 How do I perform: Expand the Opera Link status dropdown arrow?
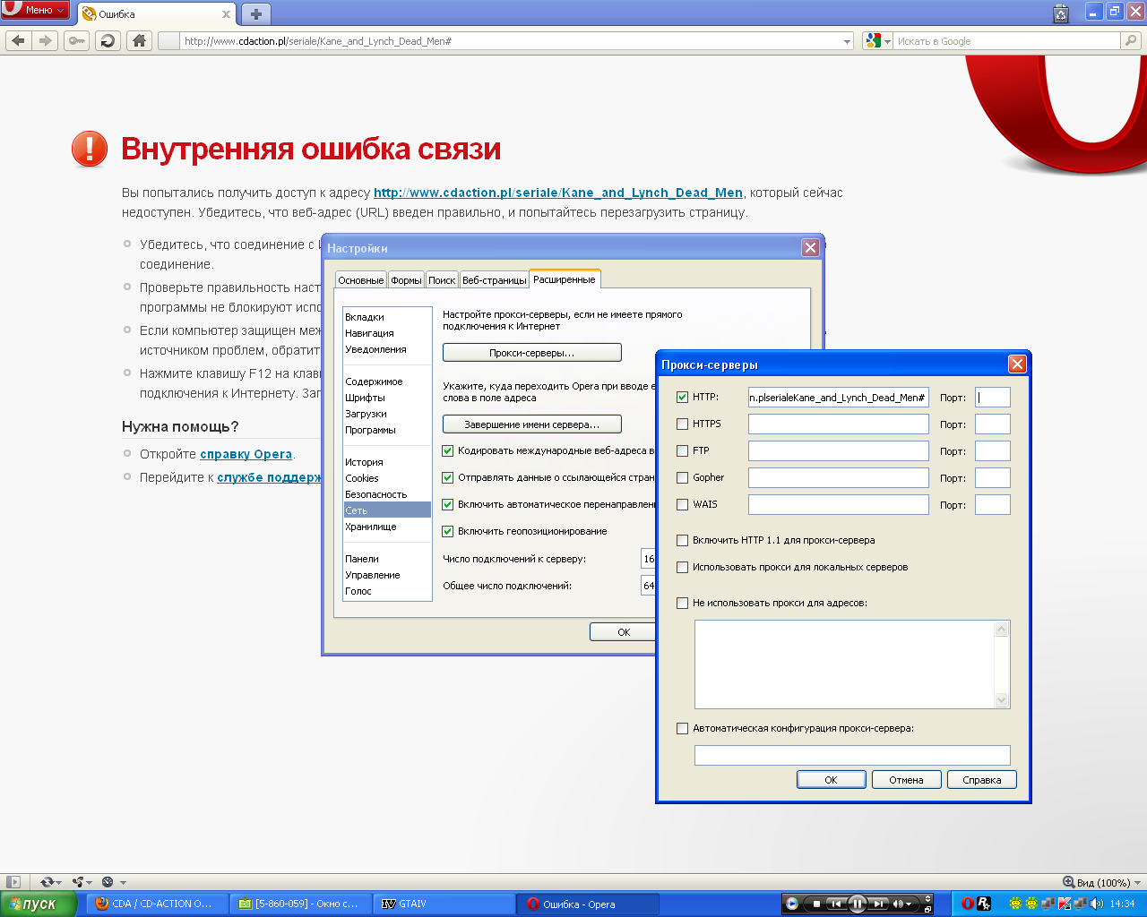(59, 883)
